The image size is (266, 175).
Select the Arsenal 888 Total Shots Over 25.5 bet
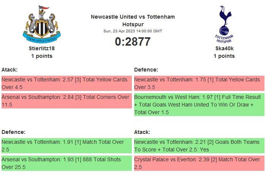pos(66,163)
